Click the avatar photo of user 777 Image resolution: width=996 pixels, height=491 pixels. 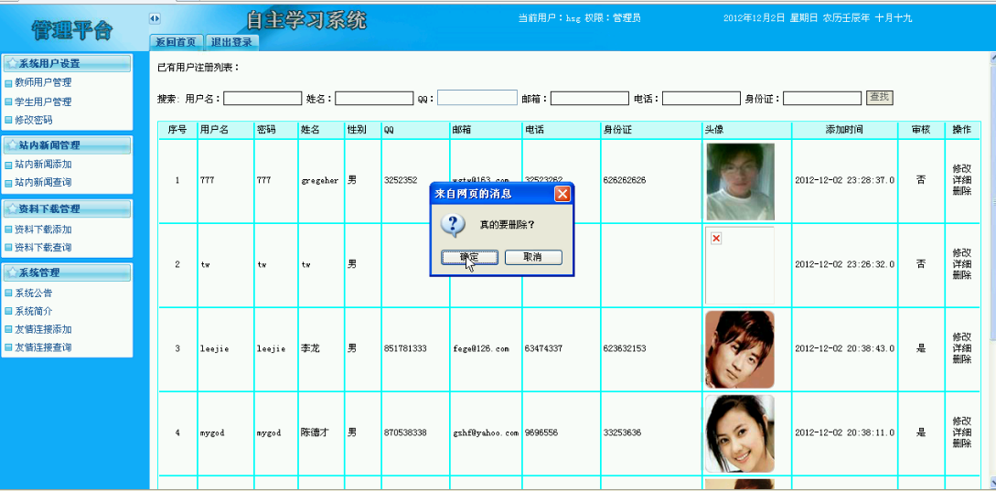pos(740,182)
